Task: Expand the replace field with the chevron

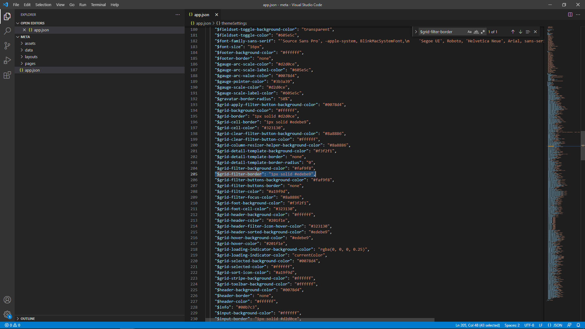Action: [x=416, y=31]
